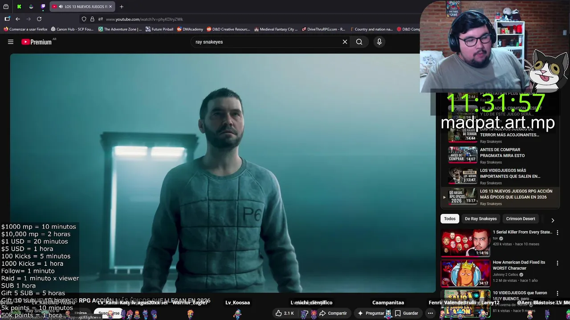Open How American Dad Fixed title link
Screen dimensions: 570x320
coord(519,265)
